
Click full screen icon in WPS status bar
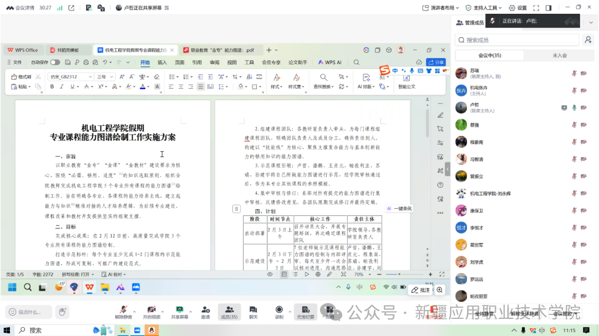pos(442,274)
